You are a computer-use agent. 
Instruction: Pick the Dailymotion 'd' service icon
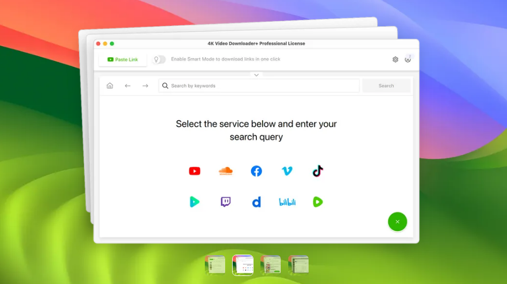pyautogui.click(x=256, y=202)
